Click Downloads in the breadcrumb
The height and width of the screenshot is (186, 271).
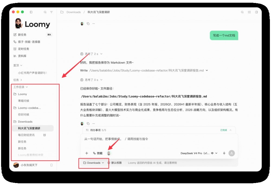74,12
